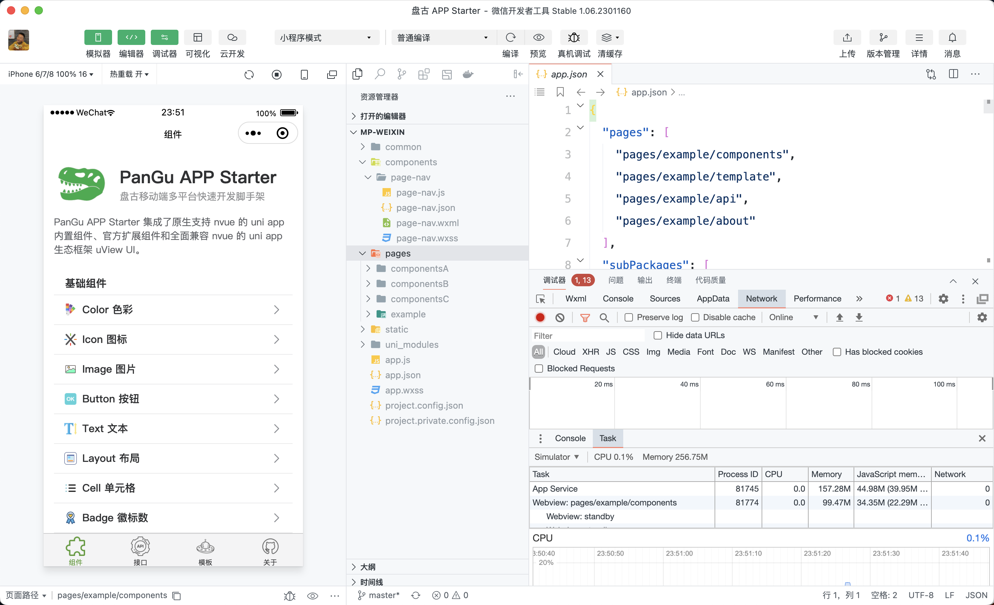Click the master* git branch status item
Viewport: 994px width, 605px height.
coord(378,595)
